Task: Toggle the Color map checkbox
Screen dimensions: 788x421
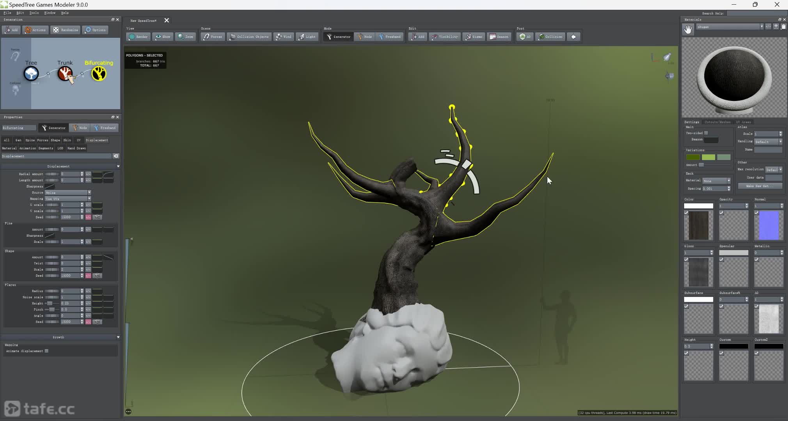Action: pyautogui.click(x=686, y=213)
